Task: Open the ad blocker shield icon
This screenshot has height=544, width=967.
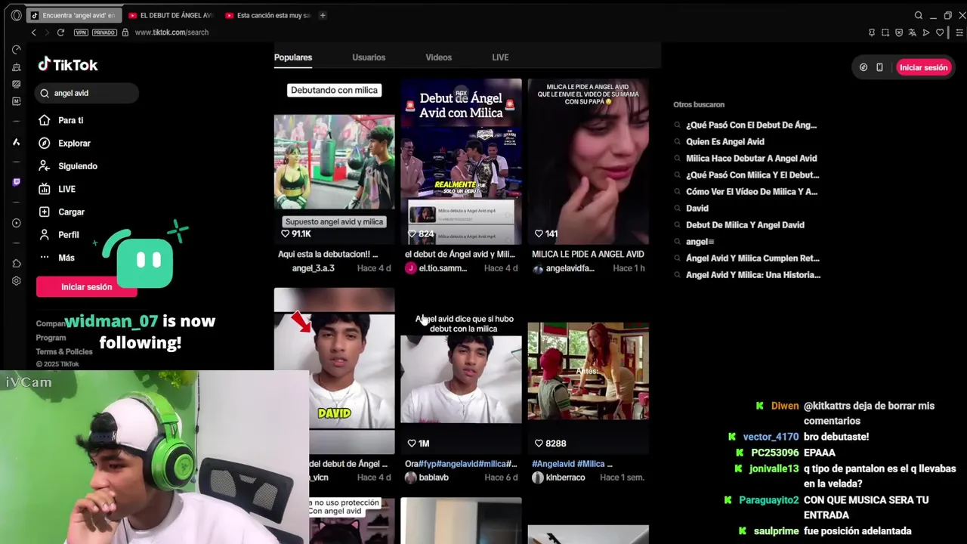Action: [898, 32]
